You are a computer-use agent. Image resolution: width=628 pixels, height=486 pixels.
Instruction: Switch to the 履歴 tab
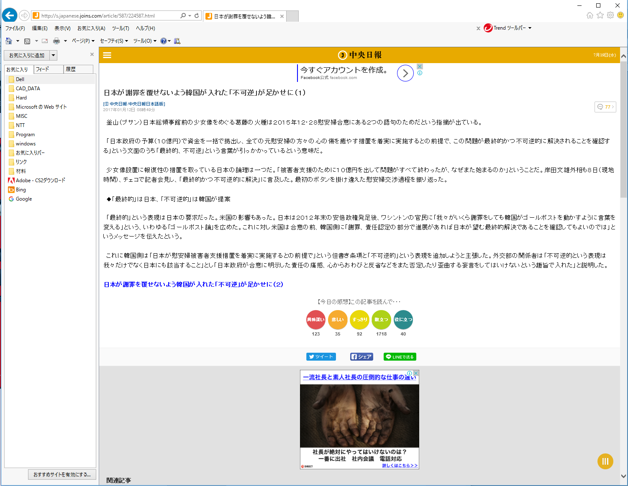tap(78, 69)
